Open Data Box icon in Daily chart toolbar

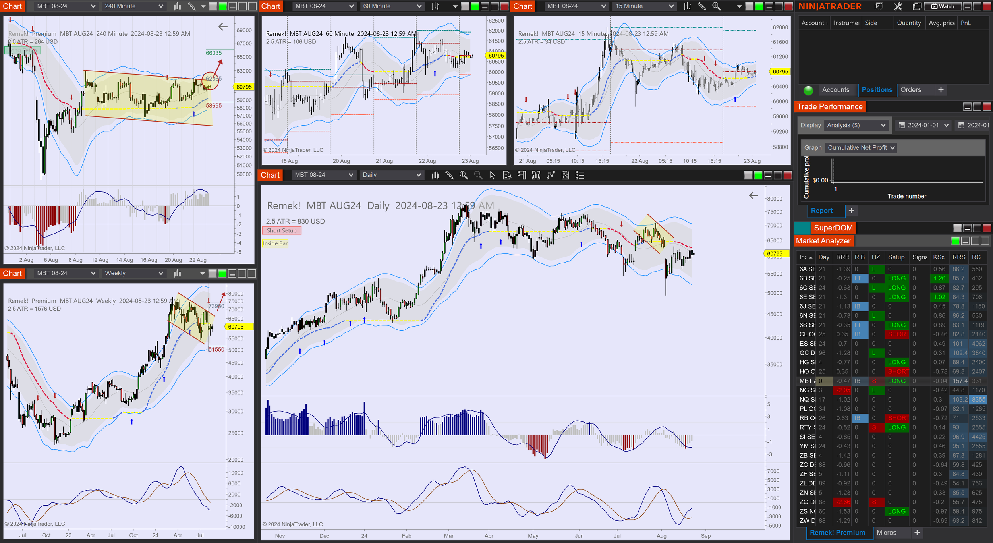507,175
